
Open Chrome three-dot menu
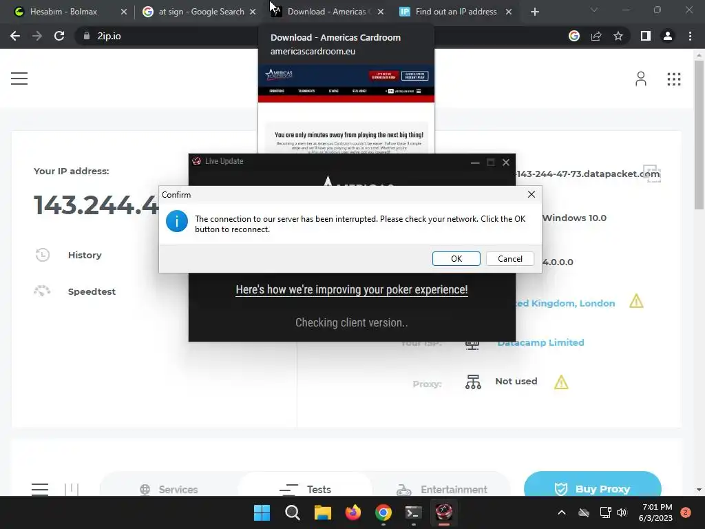tap(690, 36)
